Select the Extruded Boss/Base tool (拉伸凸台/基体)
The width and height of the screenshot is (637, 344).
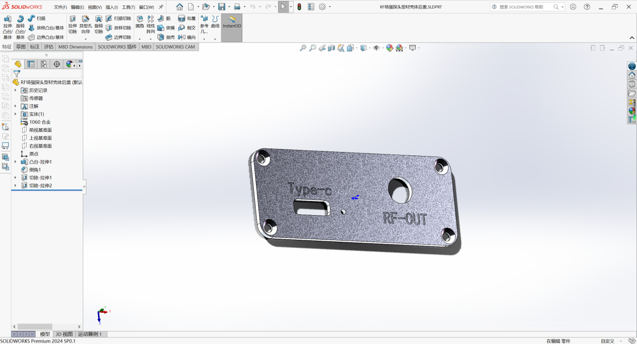click(8, 27)
